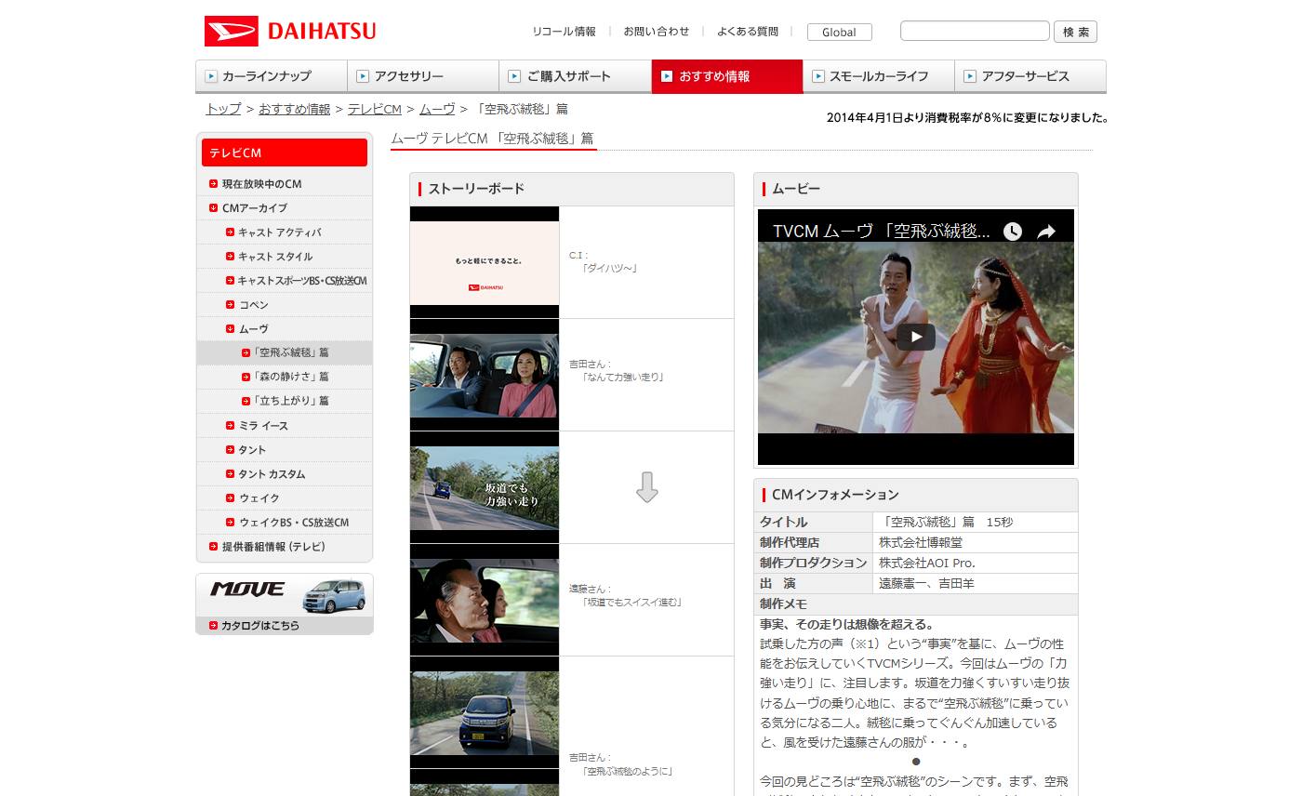
Task: Click the search input field
Action: click(975, 31)
